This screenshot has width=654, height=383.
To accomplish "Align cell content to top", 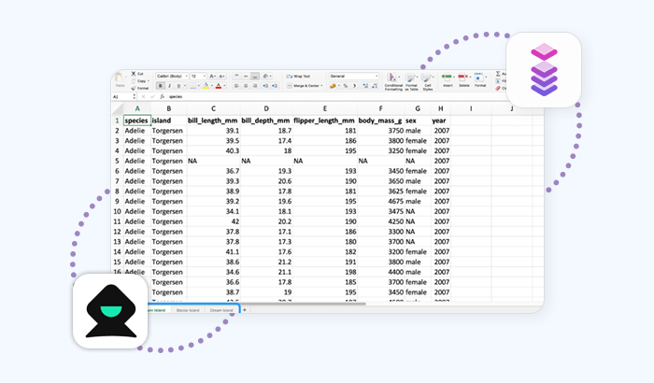I will pos(236,76).
